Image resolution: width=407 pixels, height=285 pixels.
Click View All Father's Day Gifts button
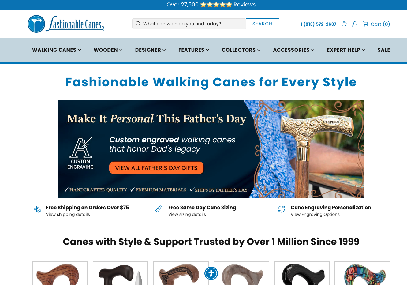(x=156, y=168)
